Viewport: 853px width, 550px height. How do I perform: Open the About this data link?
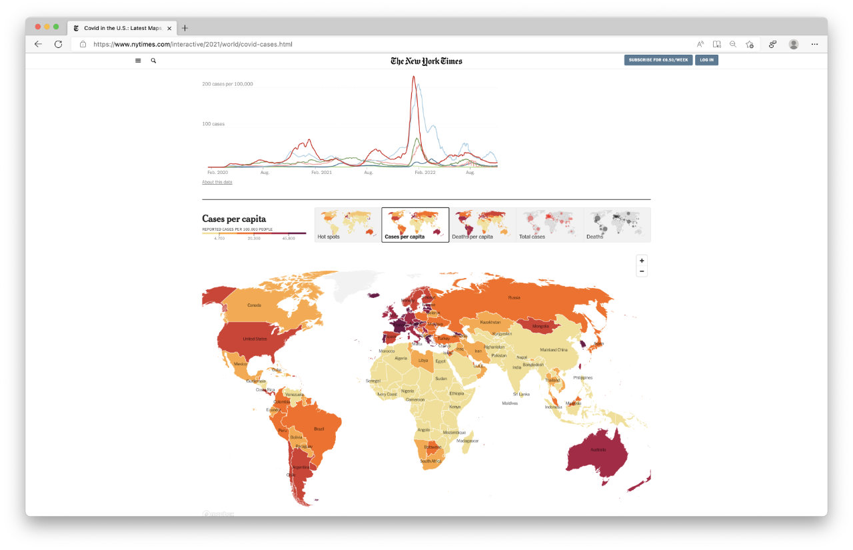tap(217, 182)
